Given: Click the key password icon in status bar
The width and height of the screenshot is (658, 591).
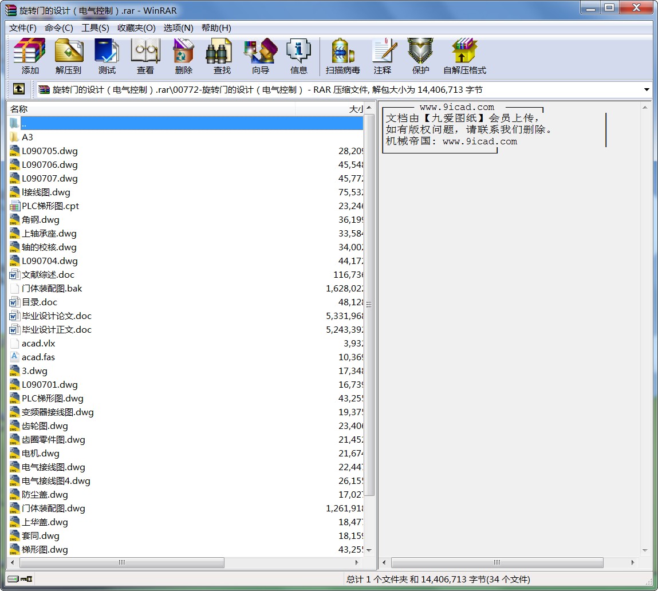Looking at the screenshot, I should coord(26,579).
